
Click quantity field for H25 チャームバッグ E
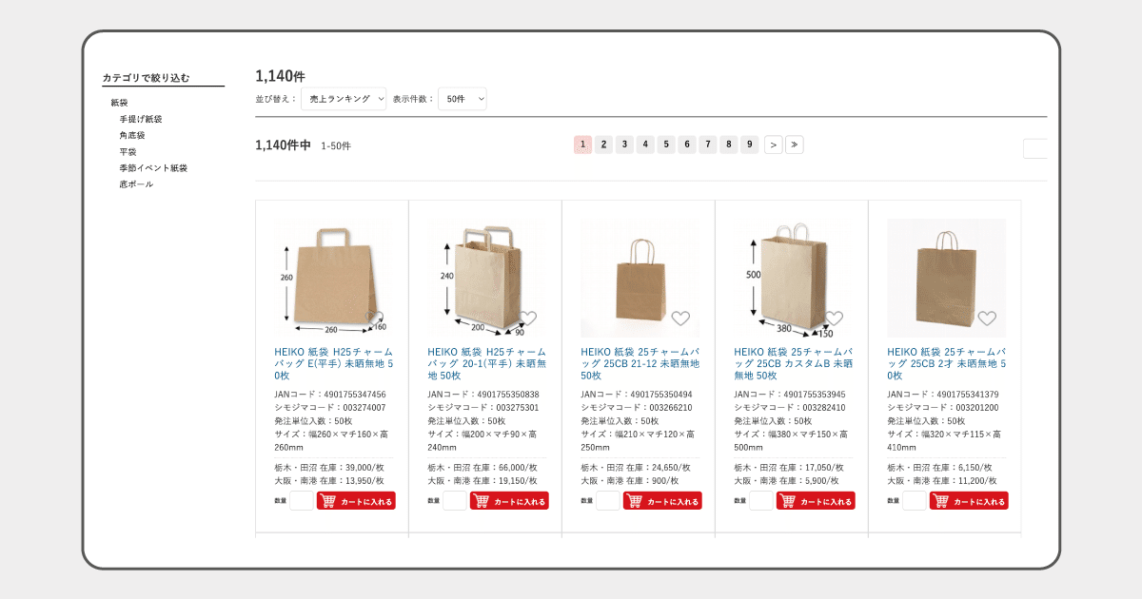(302, 501)
